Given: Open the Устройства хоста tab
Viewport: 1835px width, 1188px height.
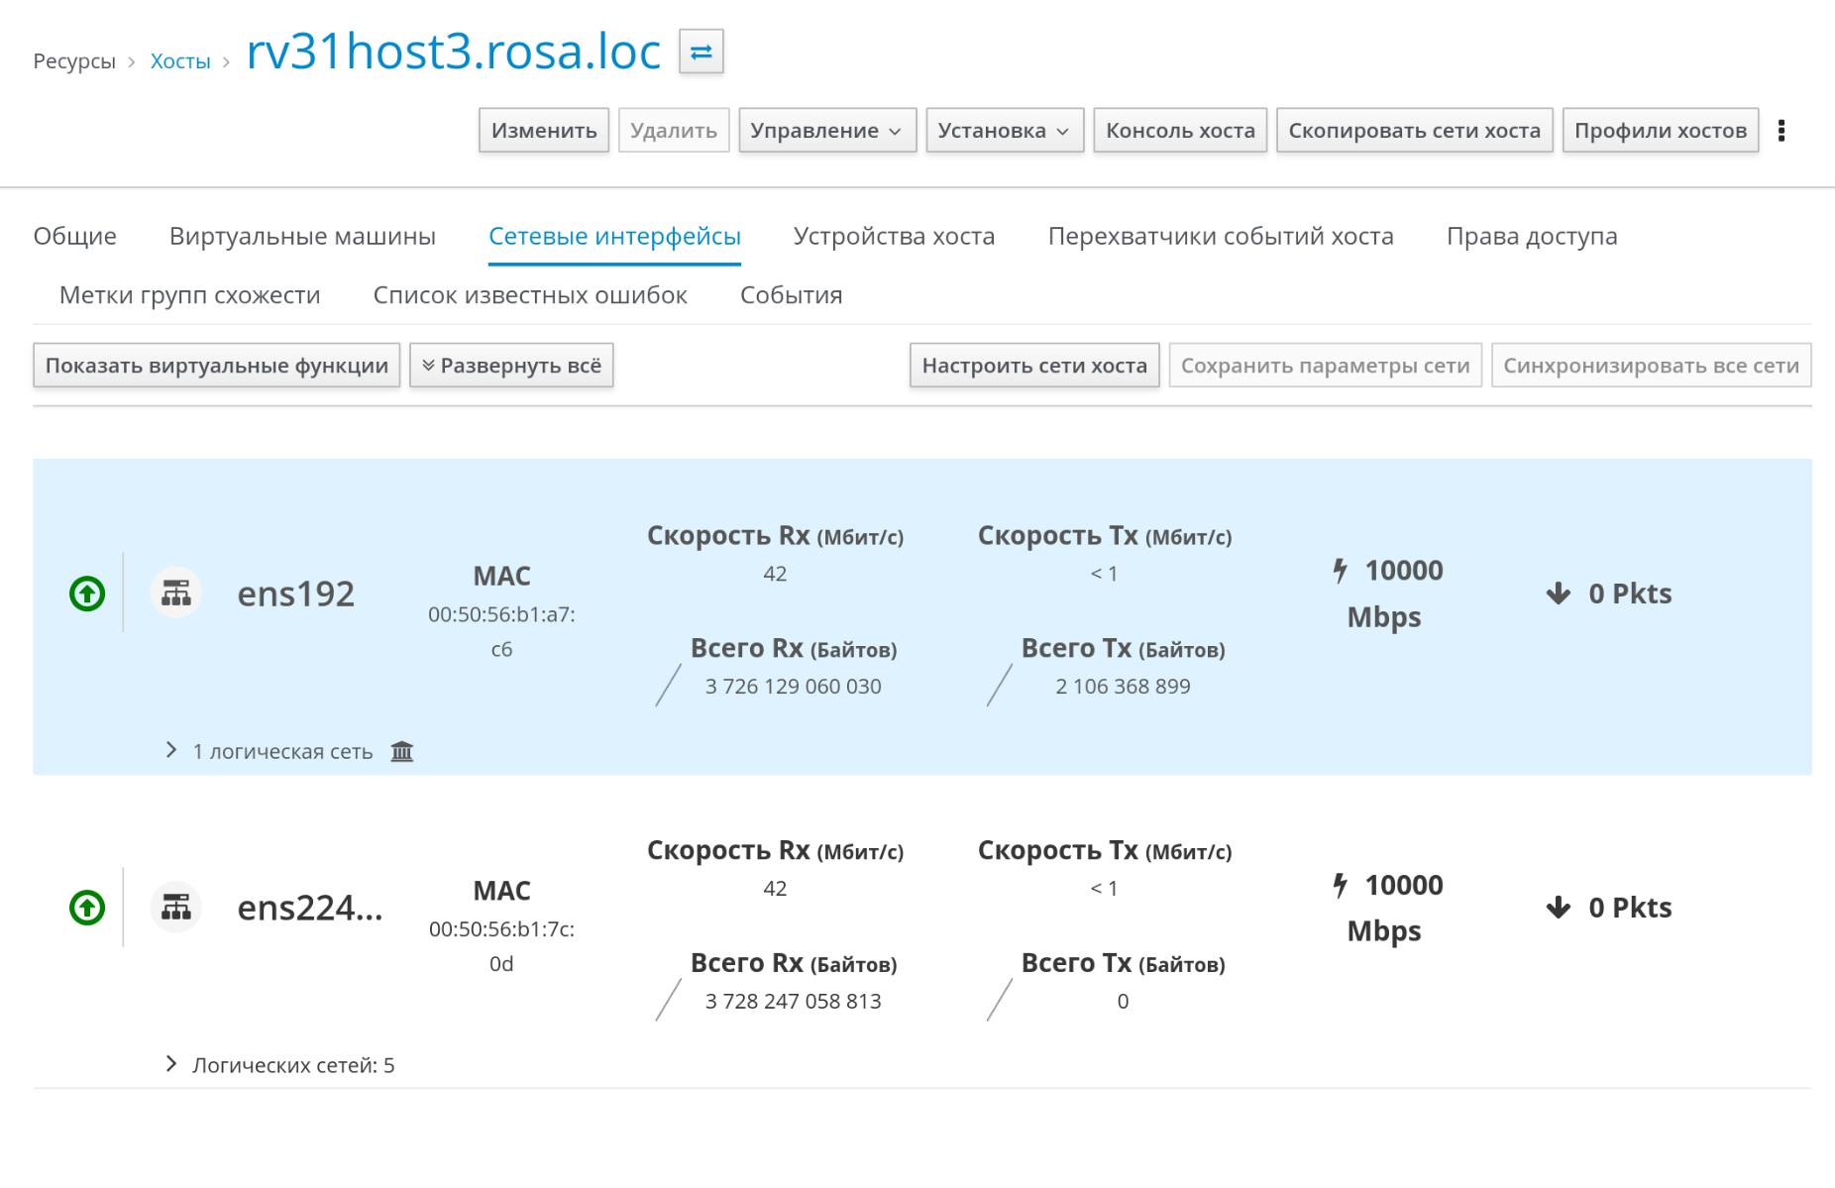Looking at the screenshot, I should point(894,236).
